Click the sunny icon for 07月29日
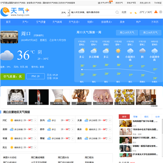The height and width of the screenshot is (163, 163). 118,51
